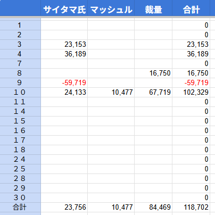Select 合計 cell 0 in row 18
This screenshot has width=215, height=215.
tap(191, 150)
